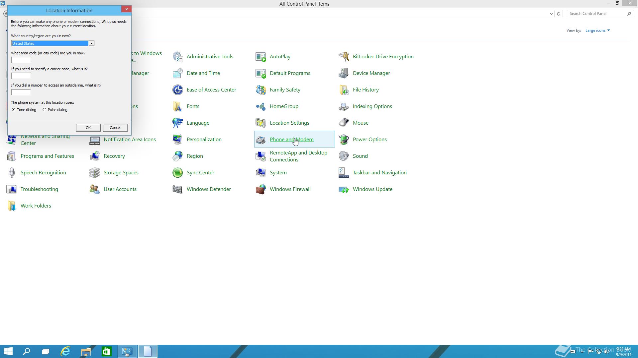Open the Fonts folder icon

coord(178,106)
